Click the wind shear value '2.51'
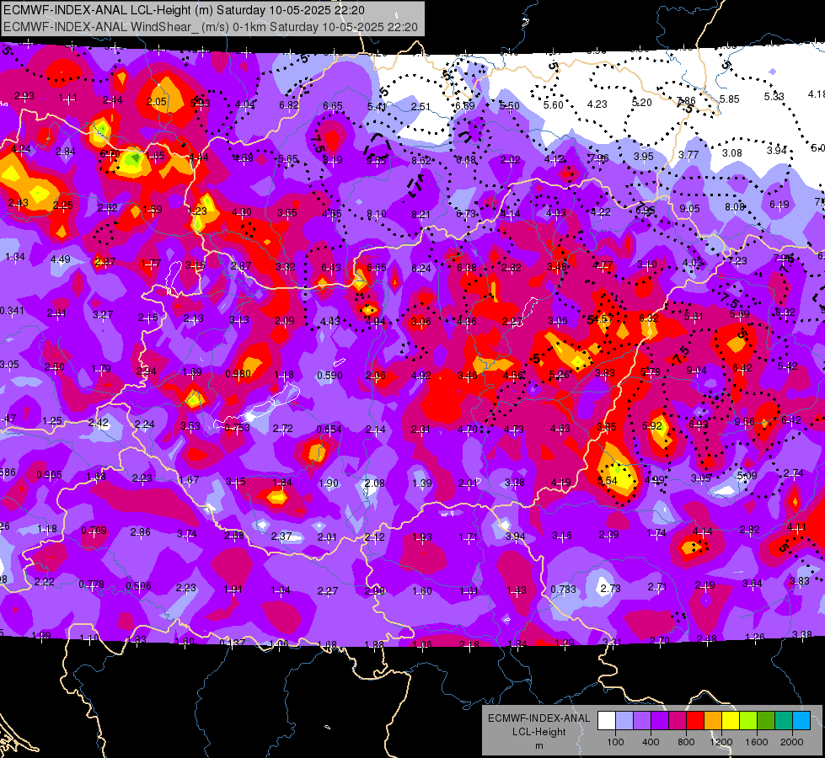 tap(421, 106)
